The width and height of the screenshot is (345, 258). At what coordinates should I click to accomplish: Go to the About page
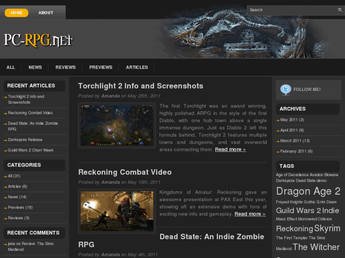tap(46, 13)
